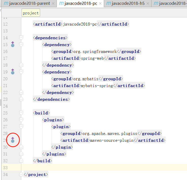Close the javacode2018-parent tab

pos(53,4)
